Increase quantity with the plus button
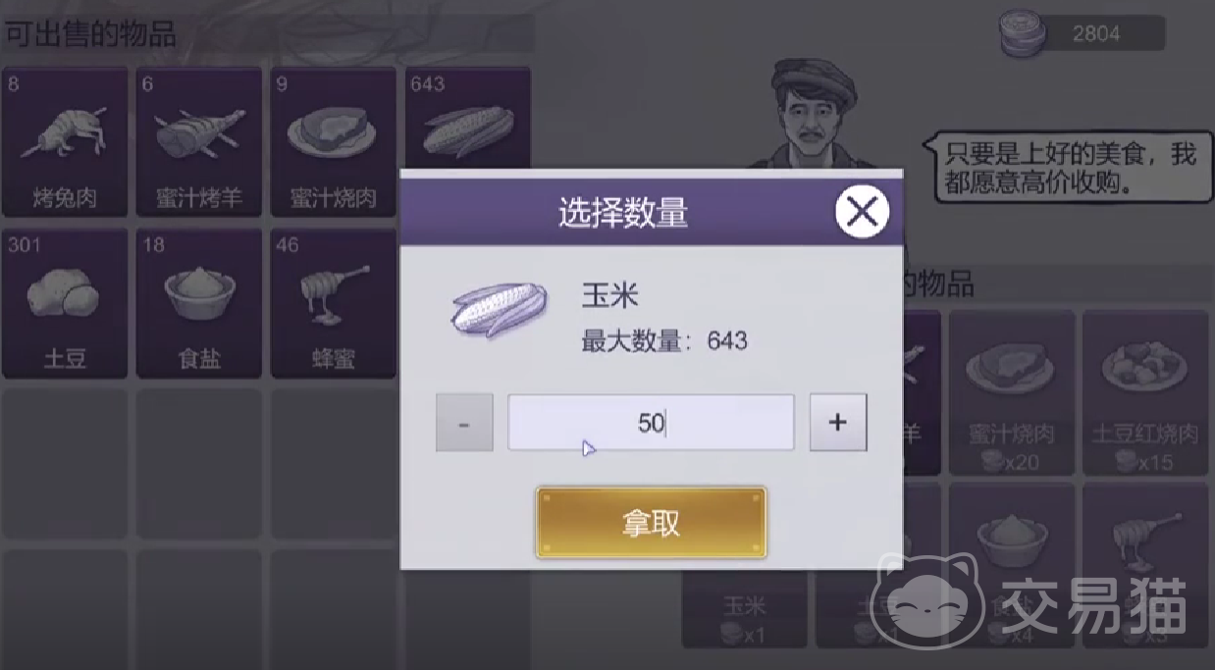Viewport: 1215px width, 670px height. (838, 423)
